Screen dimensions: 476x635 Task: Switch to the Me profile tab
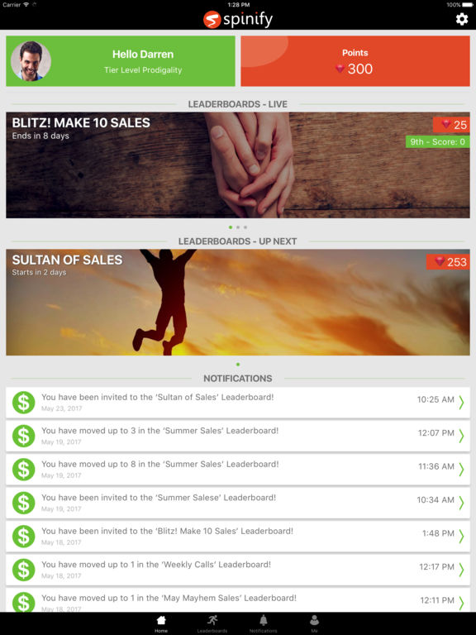click(x=314, y=623)
